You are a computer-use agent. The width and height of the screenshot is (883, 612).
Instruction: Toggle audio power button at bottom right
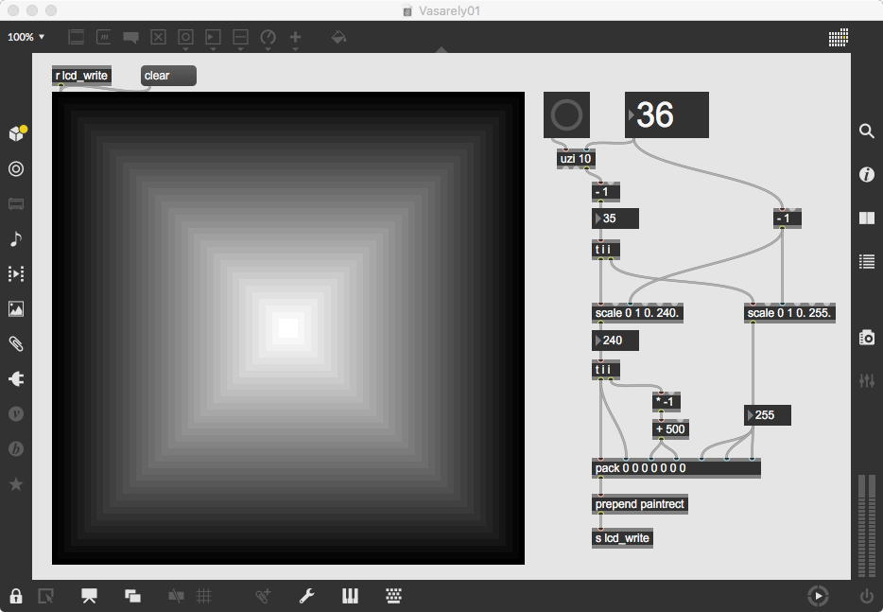pos(867,596)
